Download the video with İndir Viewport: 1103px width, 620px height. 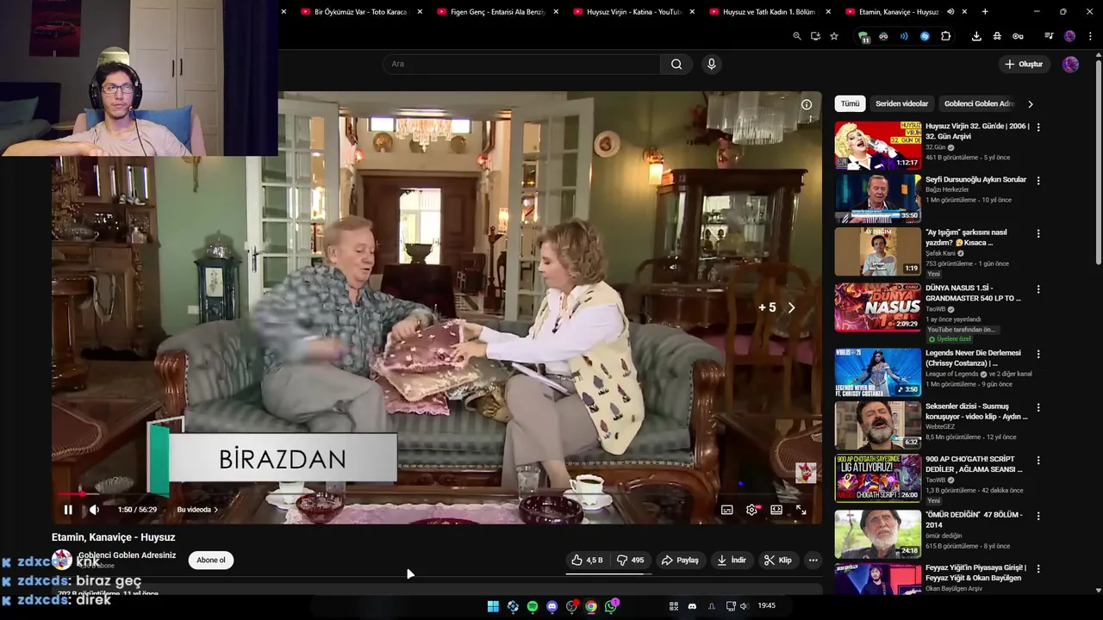tap(732, 560)
